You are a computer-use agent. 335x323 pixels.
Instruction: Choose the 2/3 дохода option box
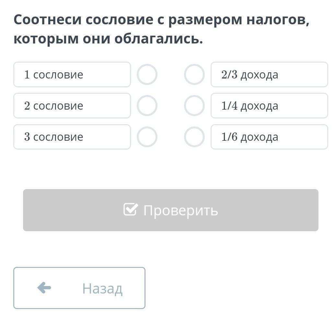[269, 75]
